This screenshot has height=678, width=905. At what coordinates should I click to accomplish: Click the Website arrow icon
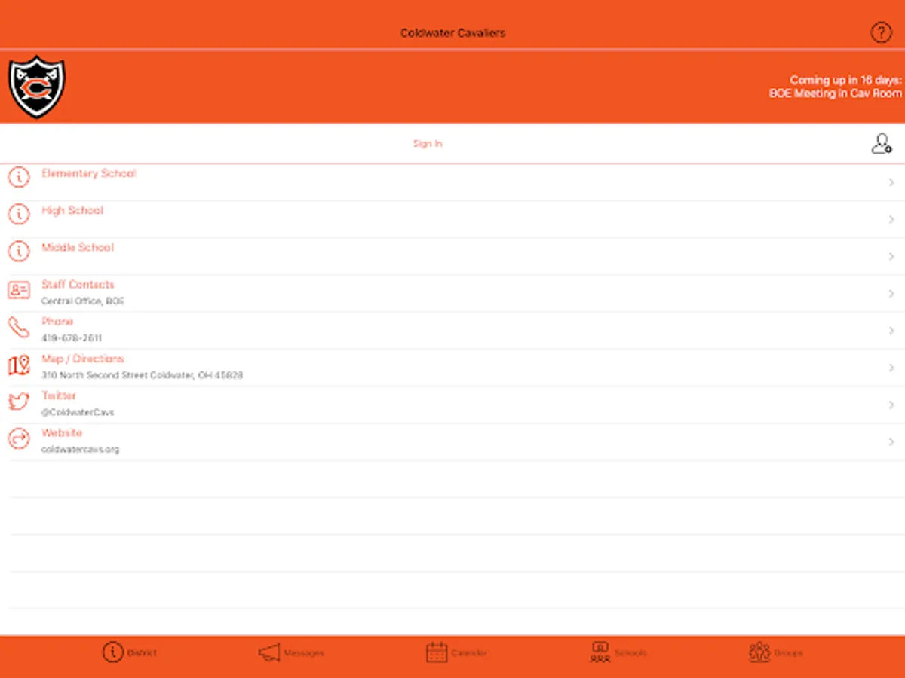coord(19,438)
